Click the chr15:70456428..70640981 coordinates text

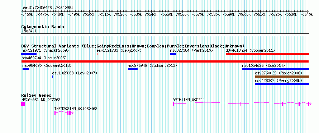[47, 8]
